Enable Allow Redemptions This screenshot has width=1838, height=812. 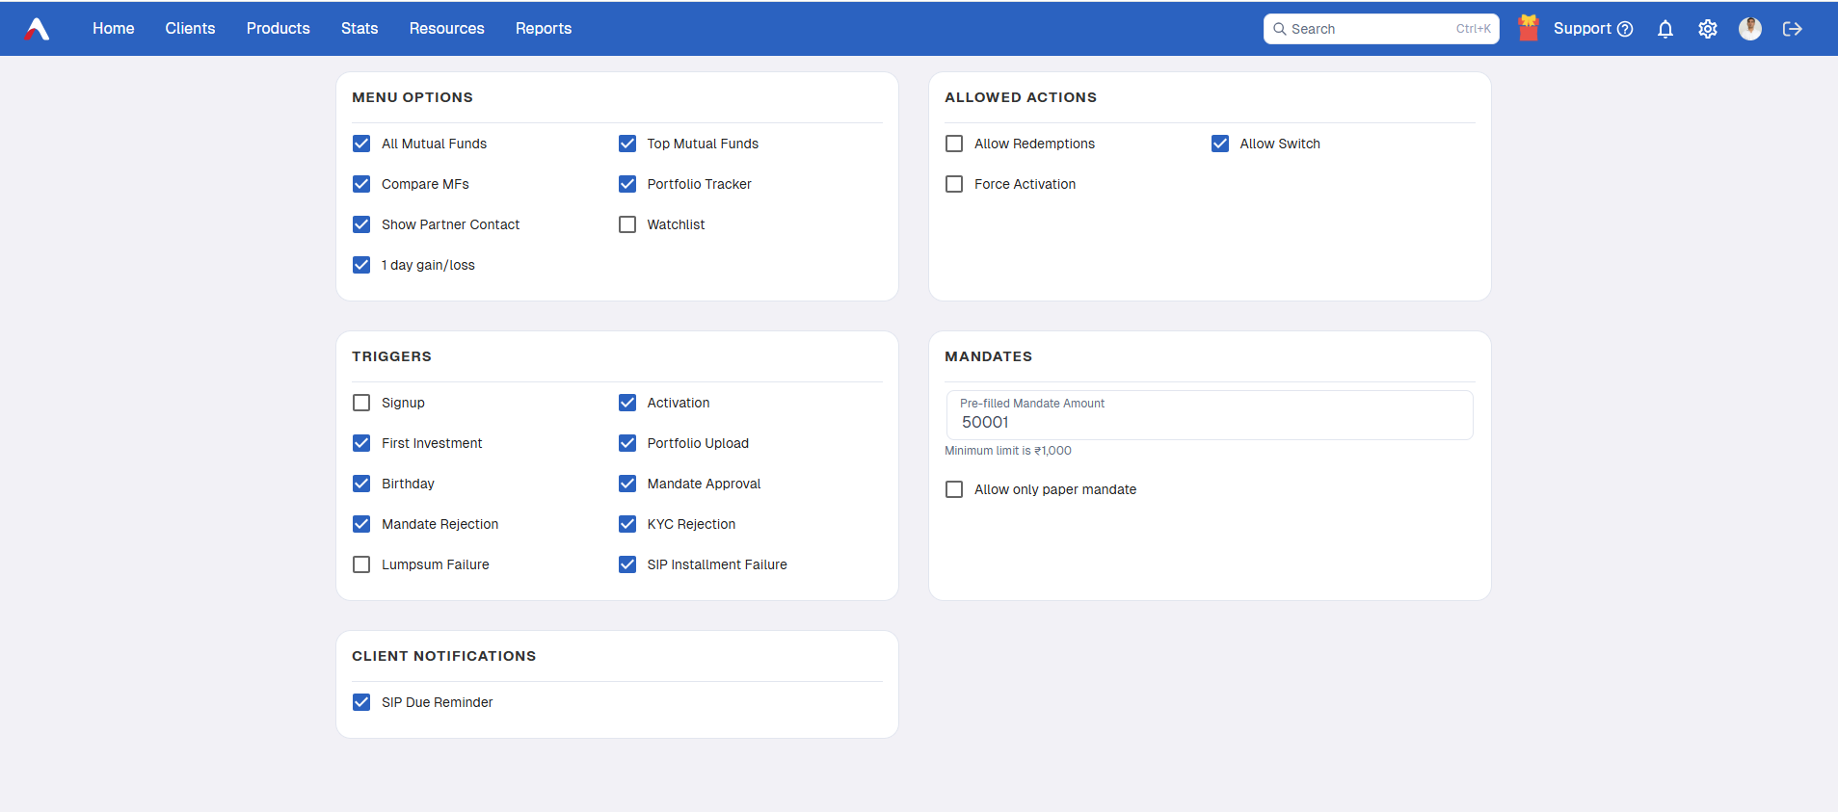pos(954,144)
